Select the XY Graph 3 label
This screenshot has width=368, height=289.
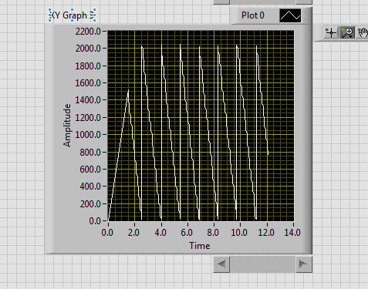[73, 15]
